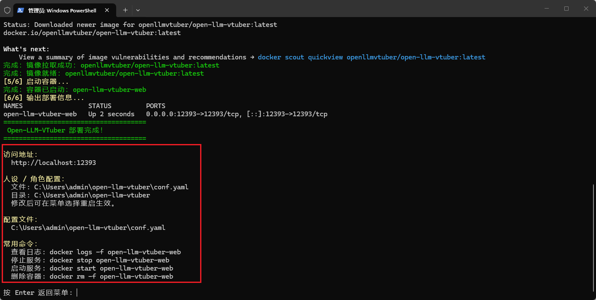Image resolution: width=596 pixels, height=300 pixels.
Task: Click the Status: Downloaded newer image line
Action: coord(140,25)
